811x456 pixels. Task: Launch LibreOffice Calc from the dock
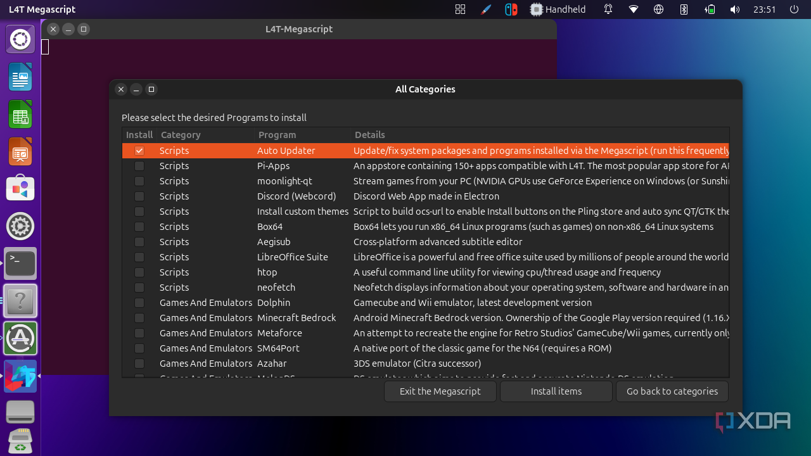(20, 115)
